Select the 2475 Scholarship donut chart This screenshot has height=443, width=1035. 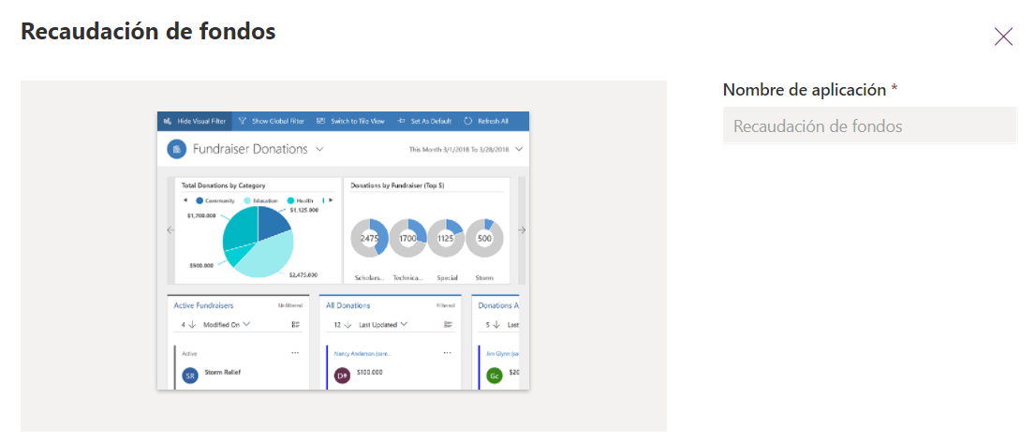pos(369,238)
